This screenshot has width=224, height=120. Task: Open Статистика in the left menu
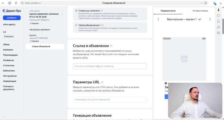click(9, 65)
